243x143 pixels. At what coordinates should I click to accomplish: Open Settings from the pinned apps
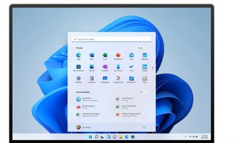tap(79, 80)
